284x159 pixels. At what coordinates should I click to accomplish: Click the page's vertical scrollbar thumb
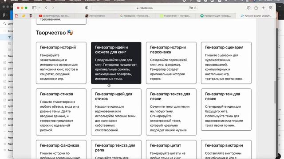[275, 92]
